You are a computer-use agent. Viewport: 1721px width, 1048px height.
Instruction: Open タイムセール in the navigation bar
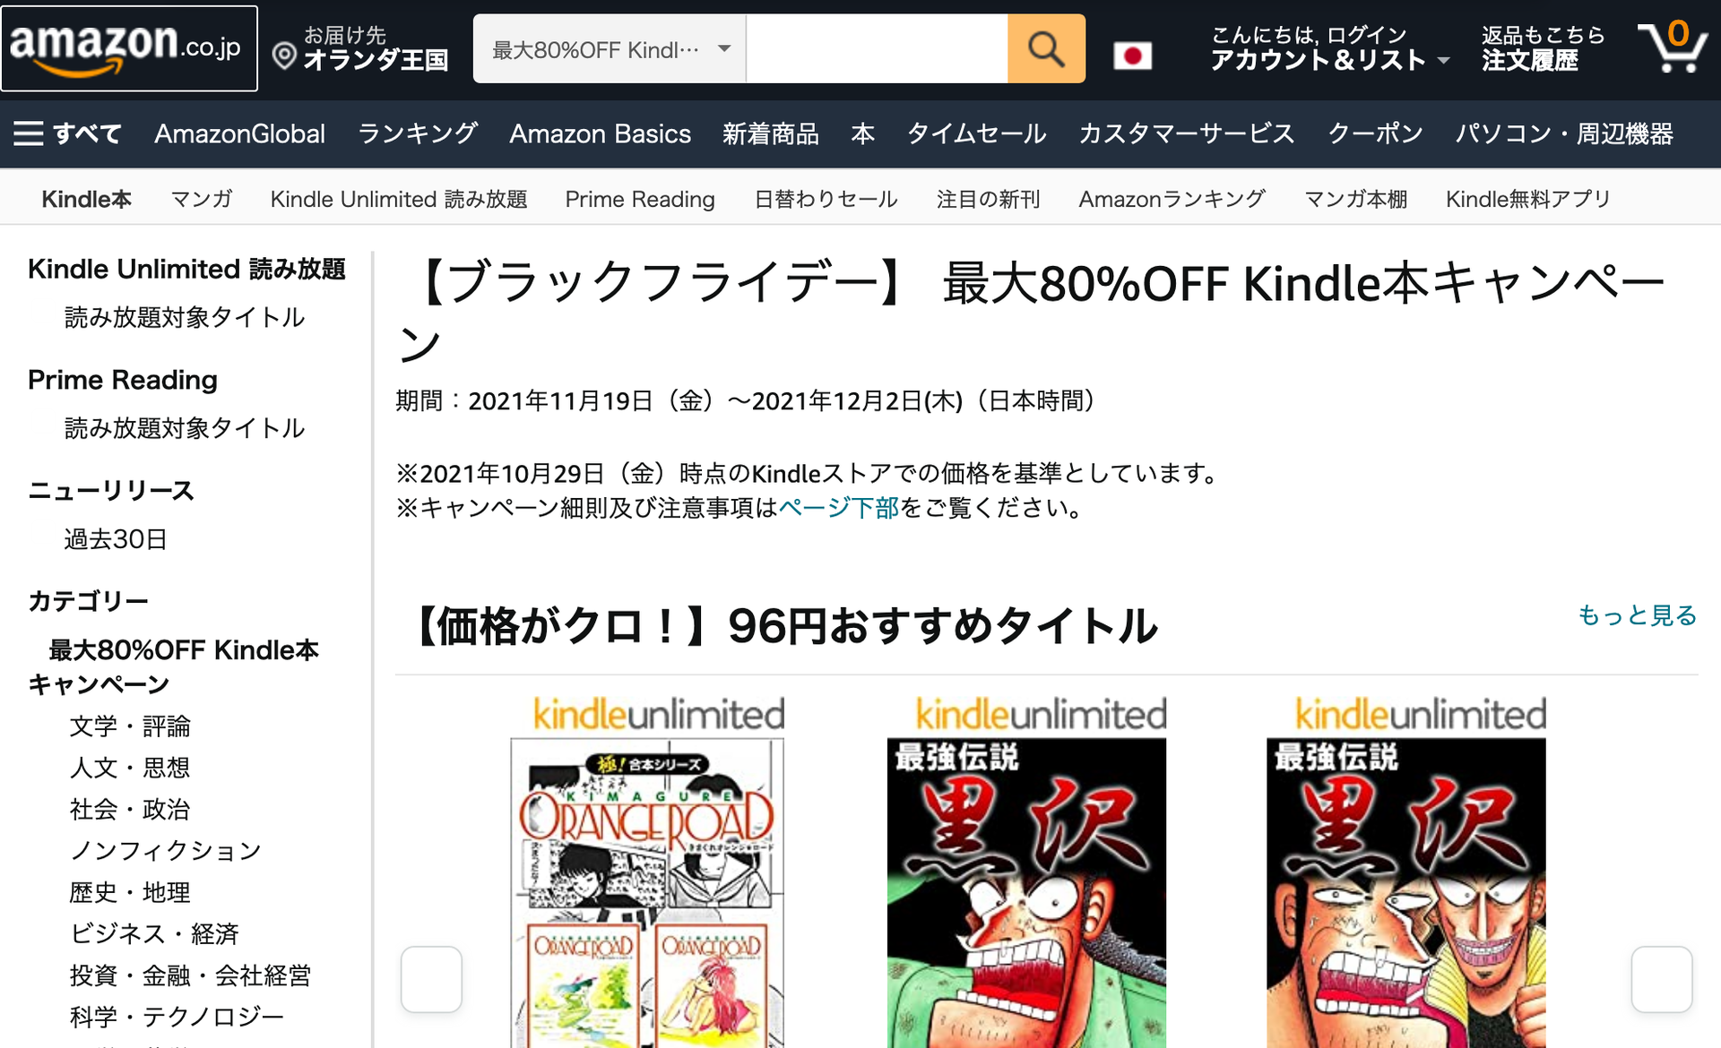tap(976, 134)
